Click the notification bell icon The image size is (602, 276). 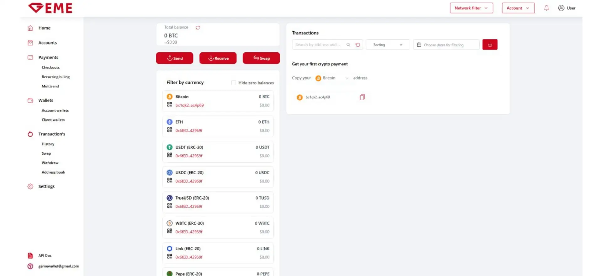546,8
